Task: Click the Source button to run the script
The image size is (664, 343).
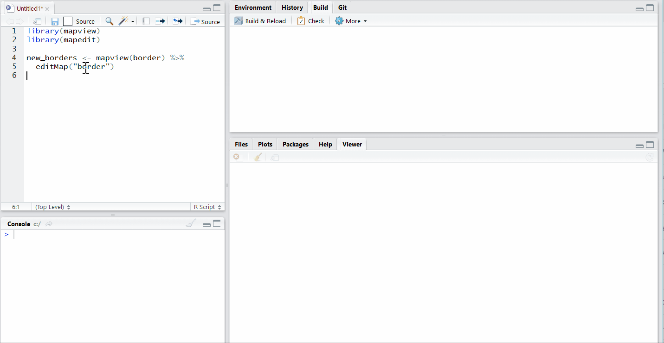Action: click(206, 21)
